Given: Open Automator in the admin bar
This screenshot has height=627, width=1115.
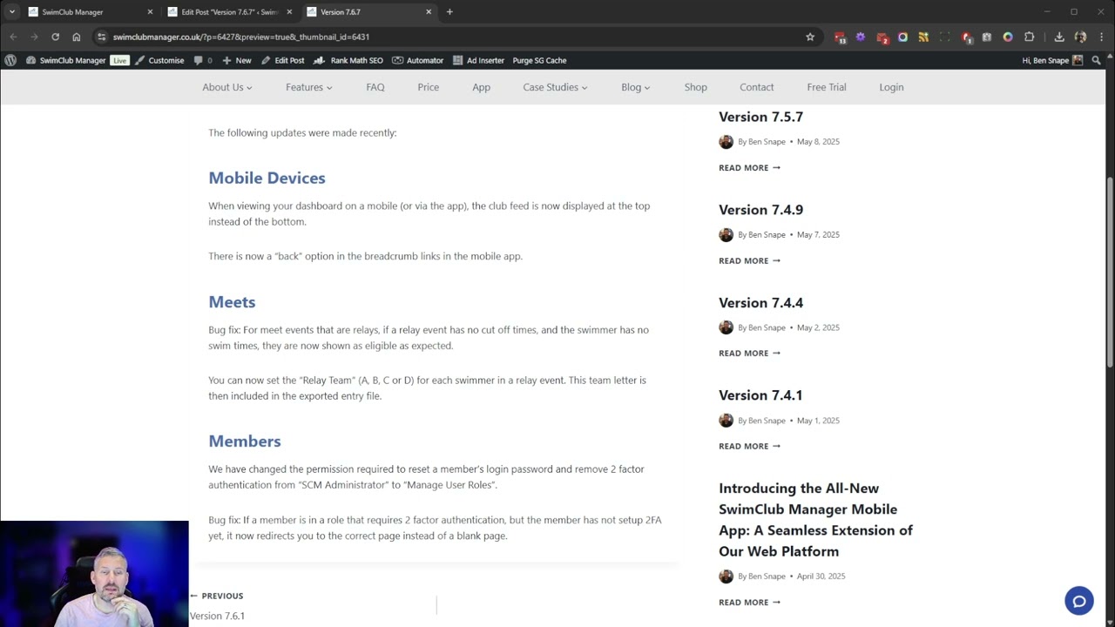Looking at the screenshot, I should point(418,60).
